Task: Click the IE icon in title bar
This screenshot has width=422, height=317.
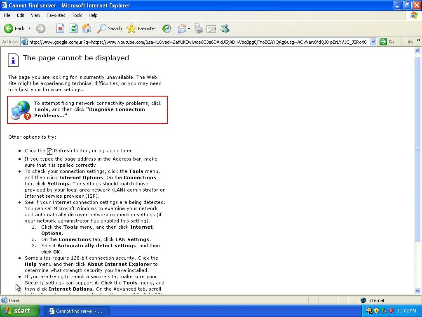Action: coord(4,5)
